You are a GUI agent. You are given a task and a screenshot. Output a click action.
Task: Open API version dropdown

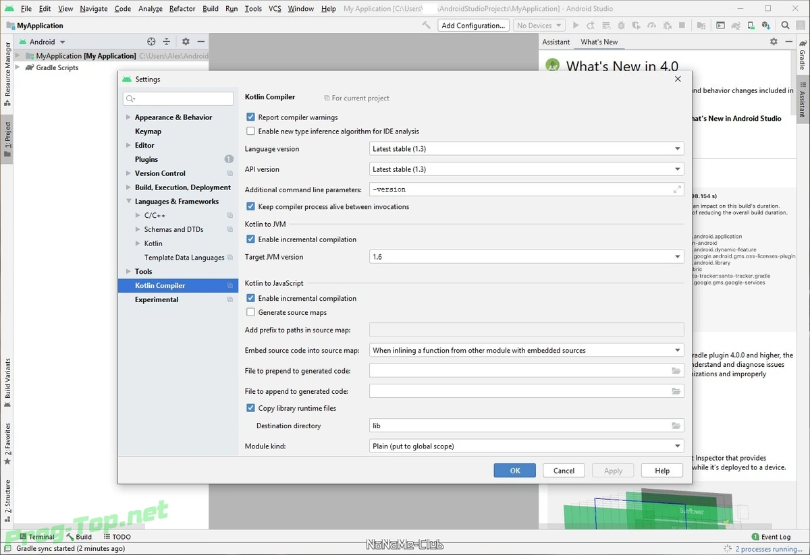pyautogui.click(x=526, y=169)
